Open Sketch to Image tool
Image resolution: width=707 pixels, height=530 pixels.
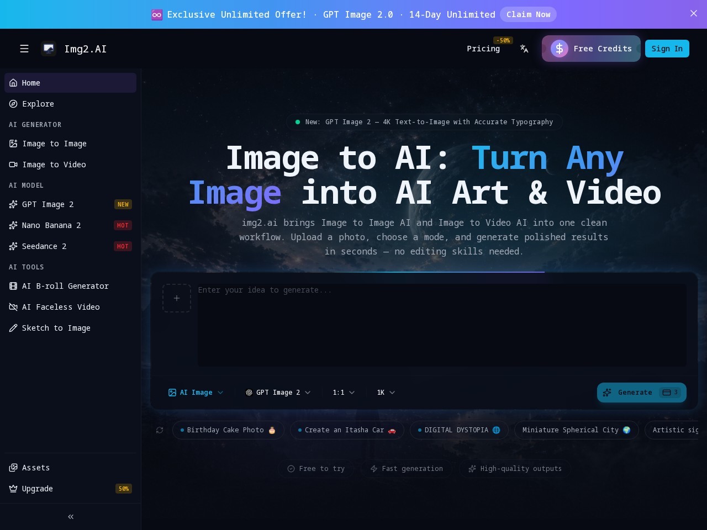tap(70, 328)
